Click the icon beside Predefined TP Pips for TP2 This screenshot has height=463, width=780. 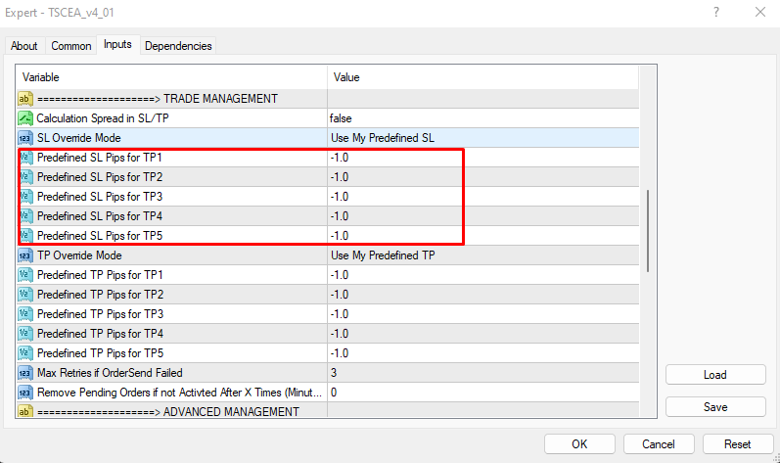pos(25,295)
